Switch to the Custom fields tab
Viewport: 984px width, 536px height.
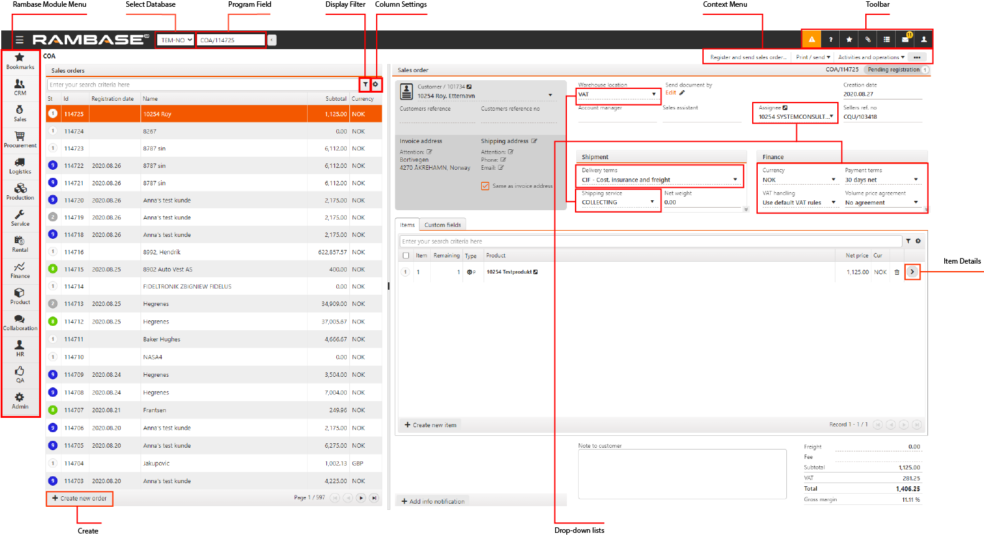pyautogui.click(x=443, y=224)
